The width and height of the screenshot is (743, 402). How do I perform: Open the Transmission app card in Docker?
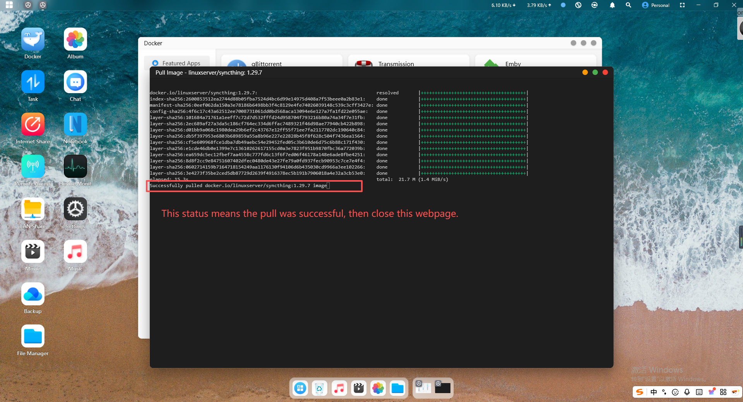[x=409, y=61]
